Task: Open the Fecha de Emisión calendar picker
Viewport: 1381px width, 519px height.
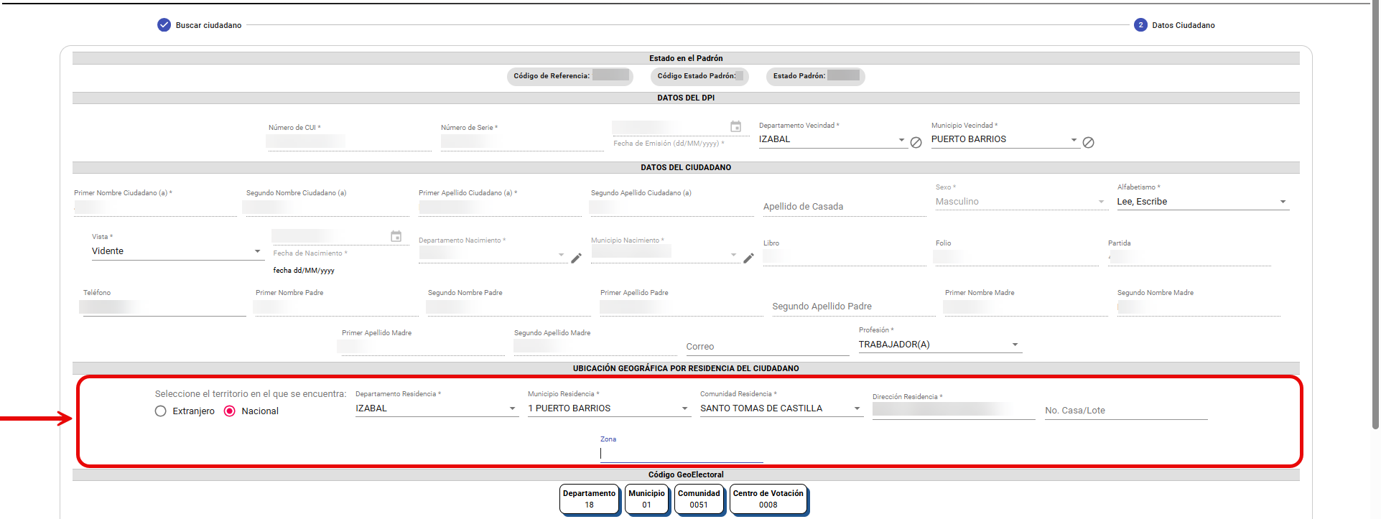Action: click(735, 126)
